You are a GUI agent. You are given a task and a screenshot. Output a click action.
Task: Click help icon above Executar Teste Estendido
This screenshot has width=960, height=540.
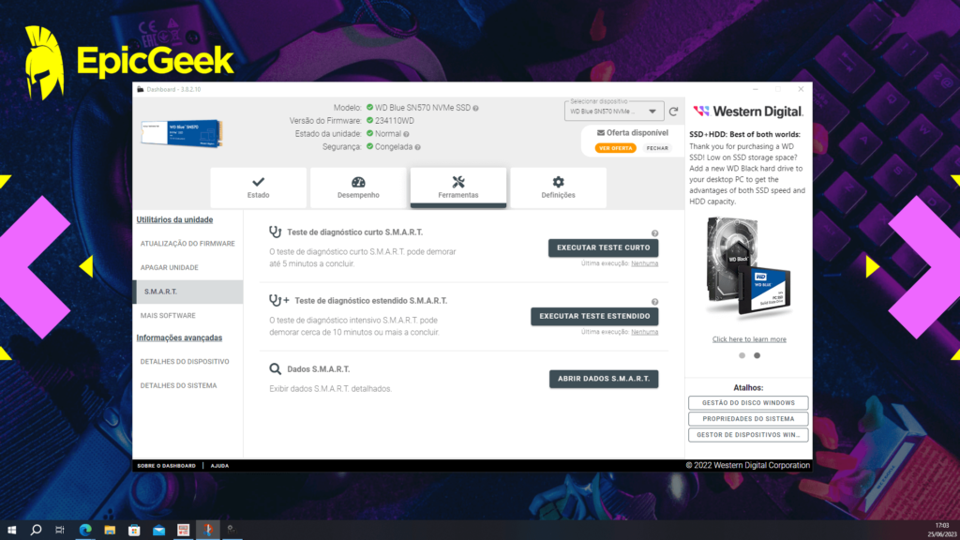click(x=654, y=302)
